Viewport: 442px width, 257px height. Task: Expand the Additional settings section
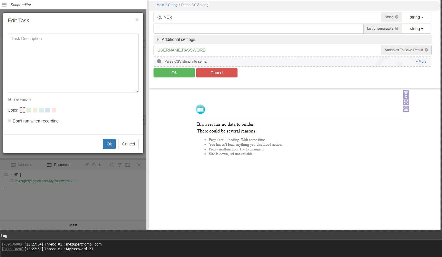[178, 39]
